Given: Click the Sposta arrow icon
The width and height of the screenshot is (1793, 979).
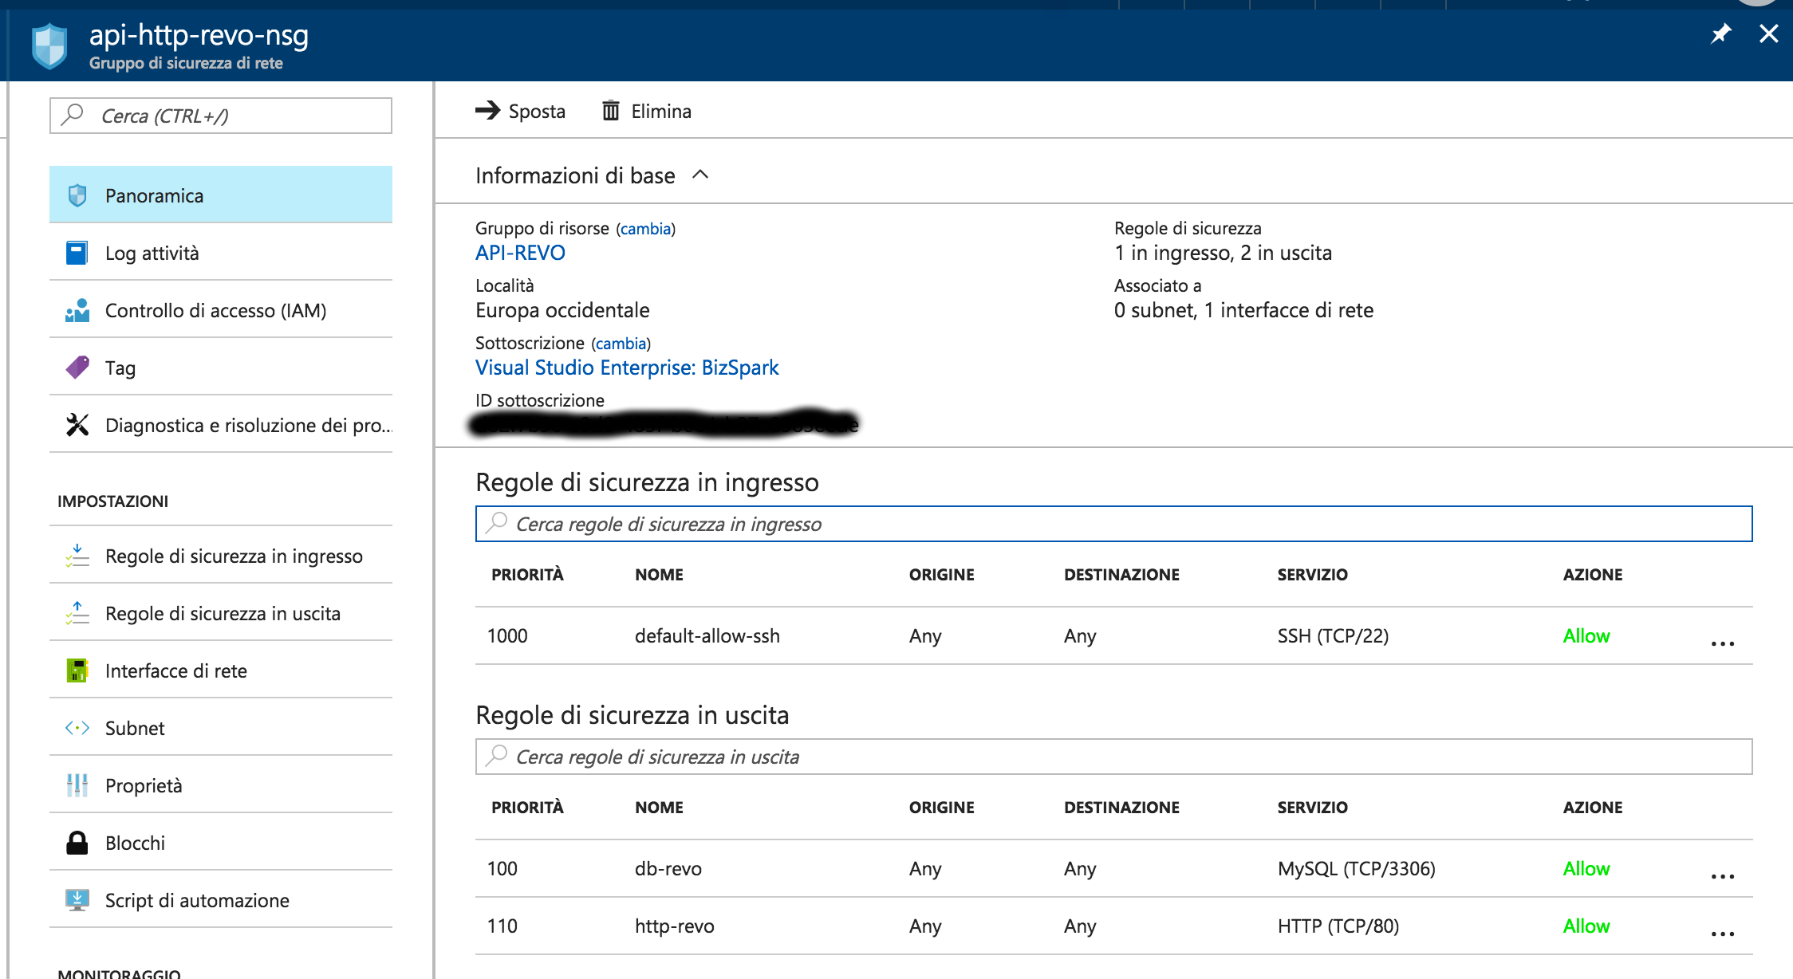Looking at the screenshot, I should click(x=487, y=110).
